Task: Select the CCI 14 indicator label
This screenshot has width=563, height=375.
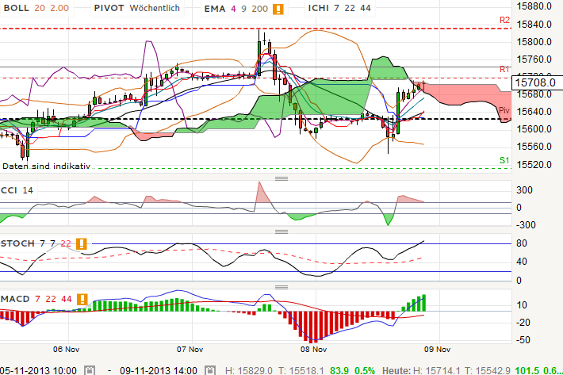Action: point(17,190)
